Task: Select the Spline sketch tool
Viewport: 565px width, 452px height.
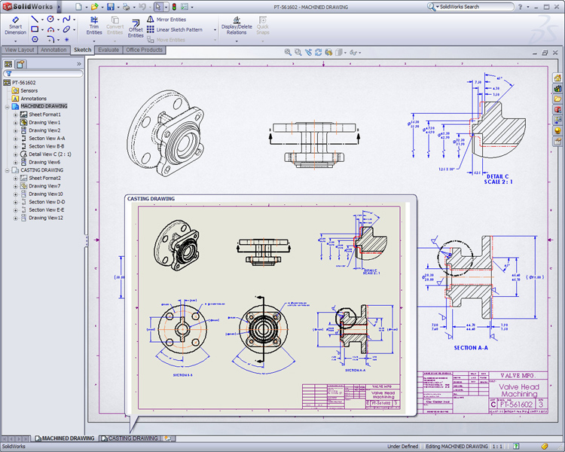Action: pos(66,19)
